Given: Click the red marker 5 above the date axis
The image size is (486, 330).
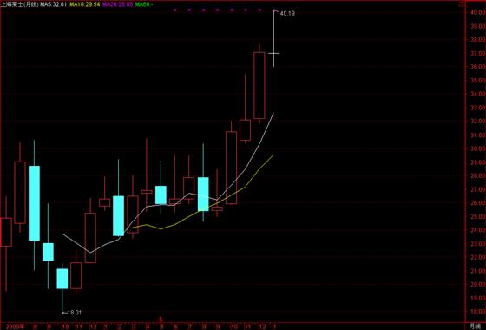Looking at the screenshot, I should pos(161,320).
